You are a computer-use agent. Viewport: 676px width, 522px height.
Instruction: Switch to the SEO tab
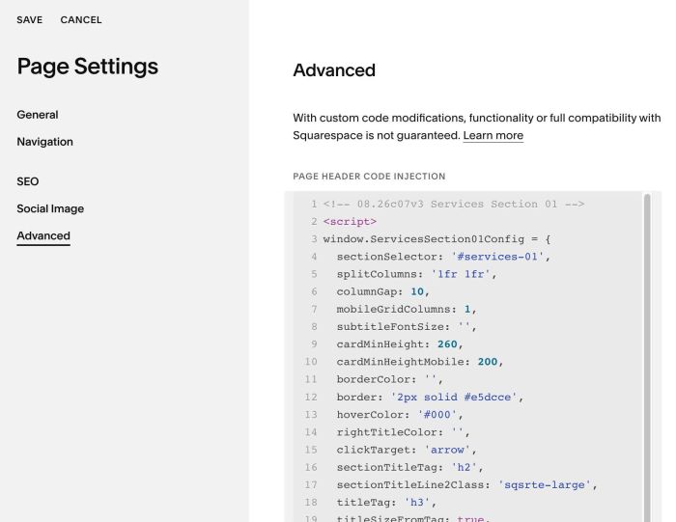coord(28,181)
